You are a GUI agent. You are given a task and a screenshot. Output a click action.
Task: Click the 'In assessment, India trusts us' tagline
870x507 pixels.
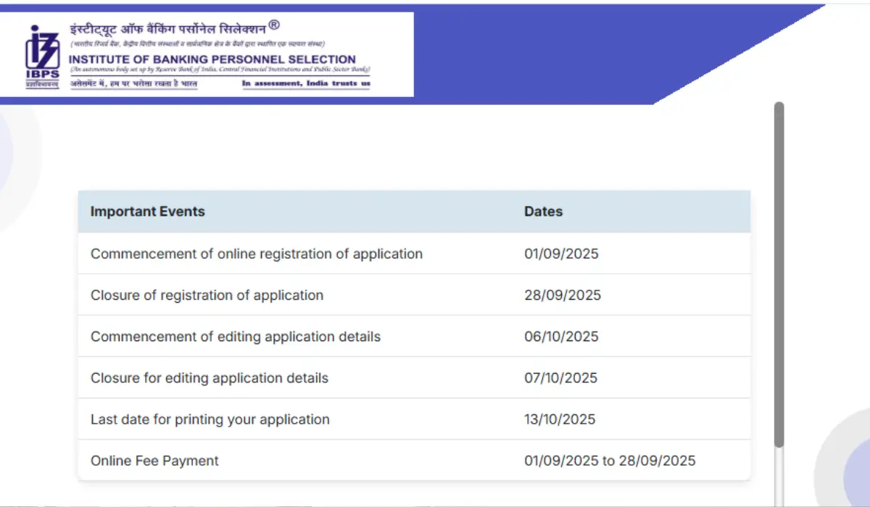pos(305,84)
